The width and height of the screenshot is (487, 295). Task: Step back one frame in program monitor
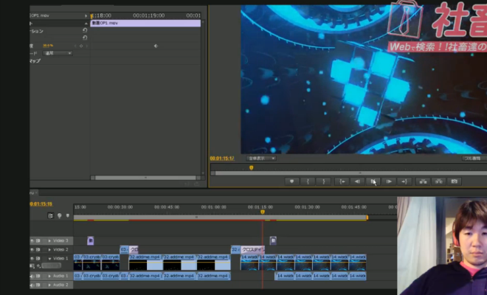point(357,181)
